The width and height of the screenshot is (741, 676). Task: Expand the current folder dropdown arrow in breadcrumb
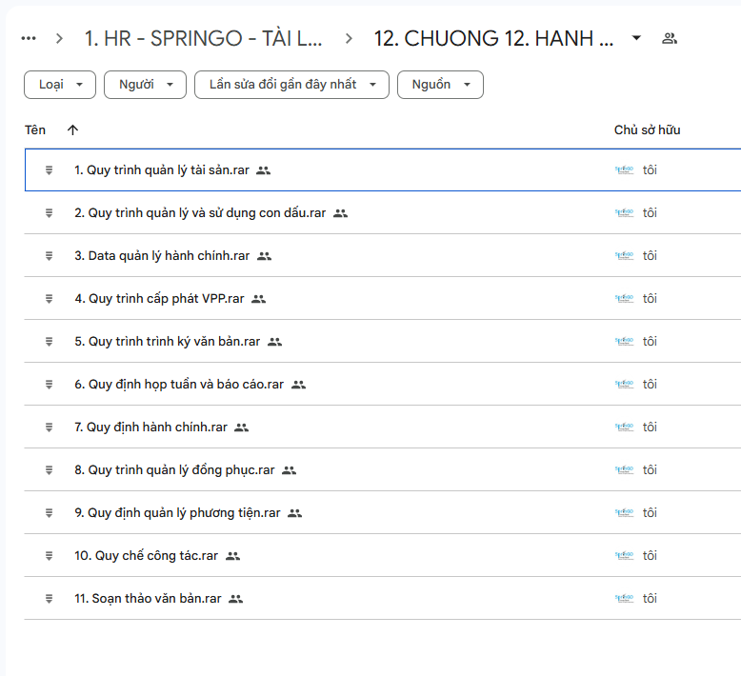pos(637,38)
